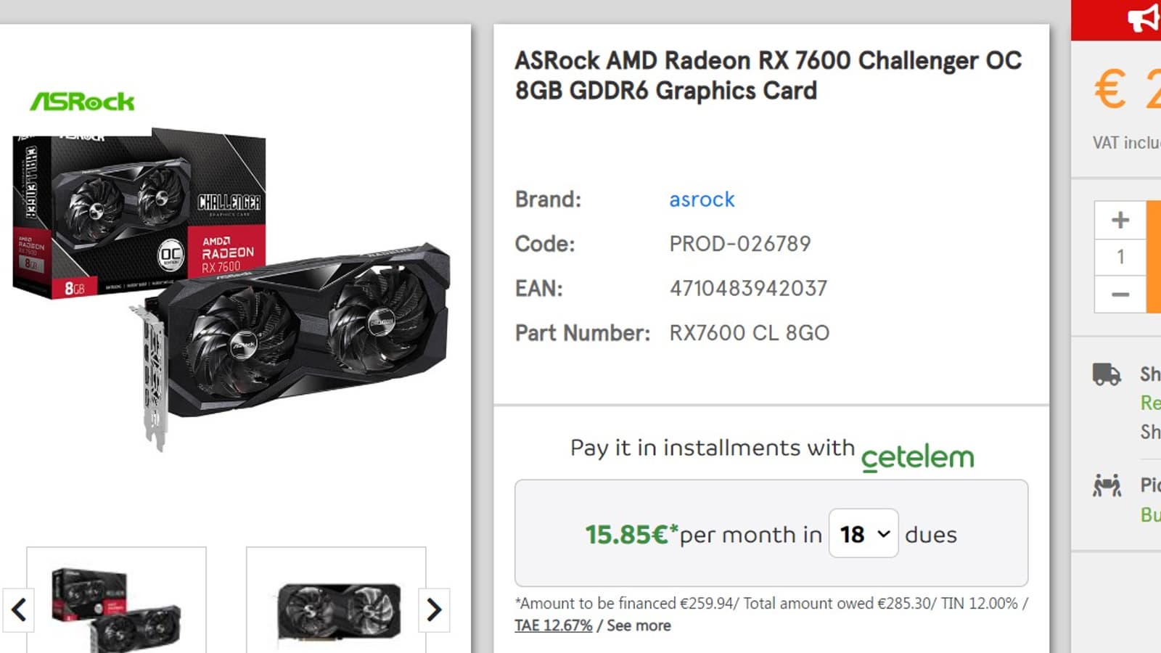This screenshot has height=653, width=1161.
Task: Open the asrock brand link
Action: tap(702, 200)
